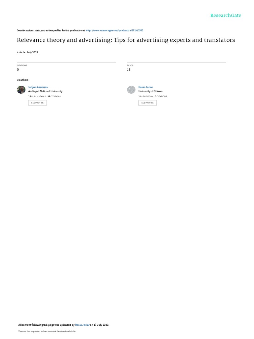Viewport: 254px width, 339px height.
Task: Click the 2 authors heading
Action: click(x=23, y=80)
